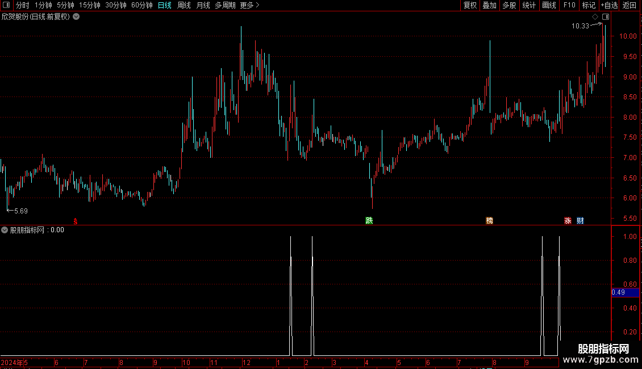Switch to 周线 weekly chart
The image size is (642, 369).
[184, 5]
